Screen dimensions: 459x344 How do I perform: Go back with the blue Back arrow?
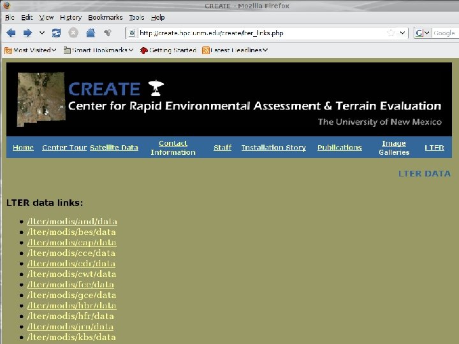(x=11, y=32)
